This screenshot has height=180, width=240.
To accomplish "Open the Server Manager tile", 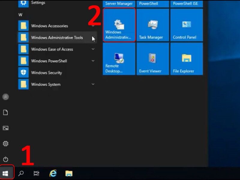I will [119, 3].
